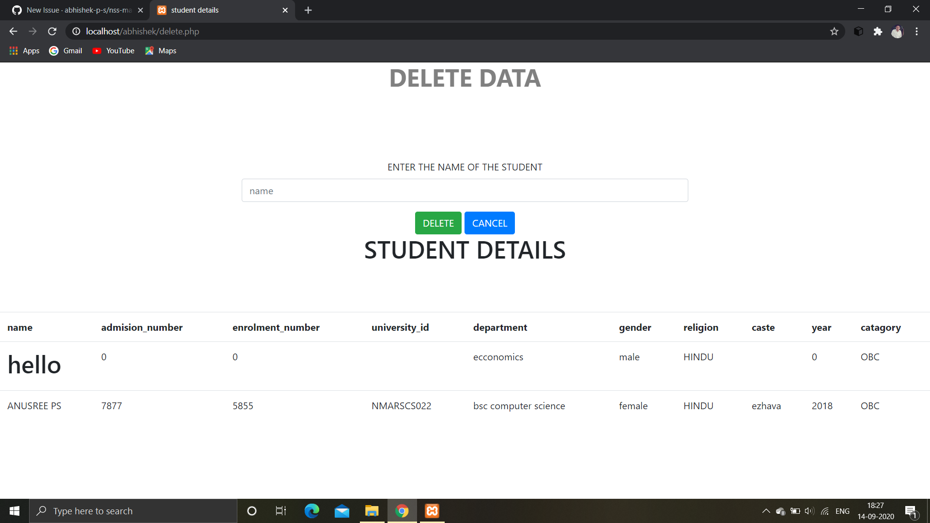The image size is (930, 523).
Task: Open the Maps bookmark
Action: pyautogui.click(x=160, y=50)
